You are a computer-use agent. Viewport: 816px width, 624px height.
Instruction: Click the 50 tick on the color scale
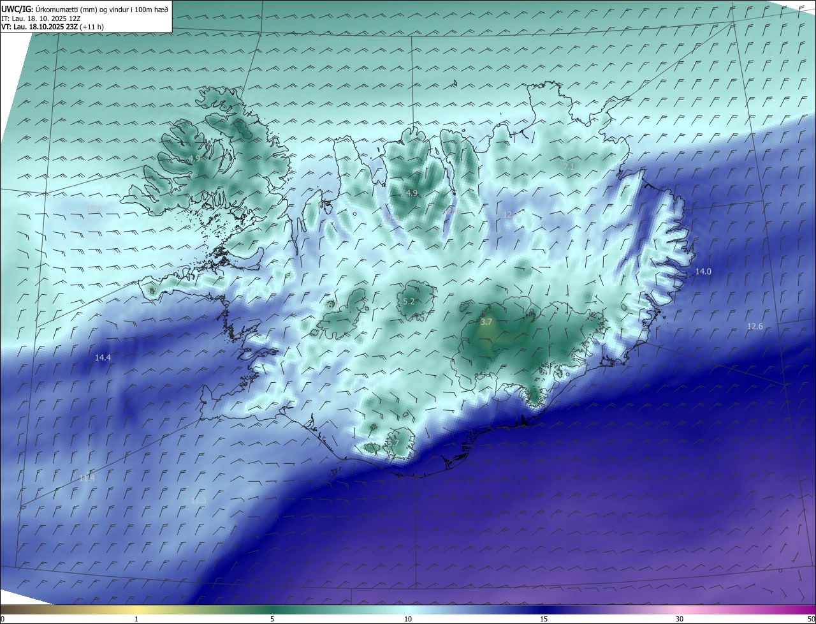811,619
